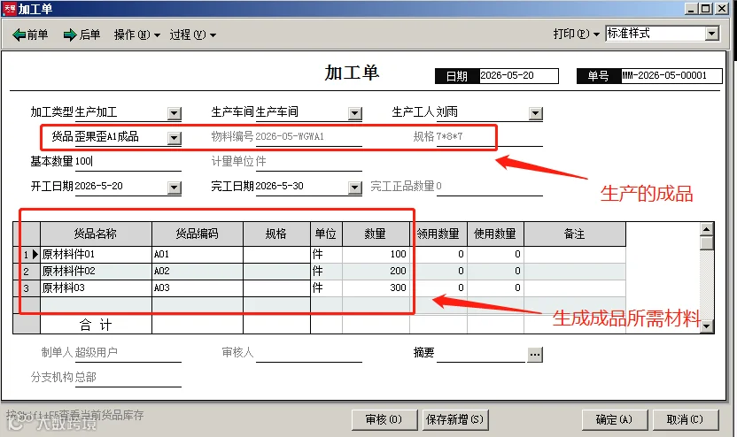Click the table scrollbar down arrow
Image resolution: width=737 pixels, height=437 pixels.
[x=707, y=326]
